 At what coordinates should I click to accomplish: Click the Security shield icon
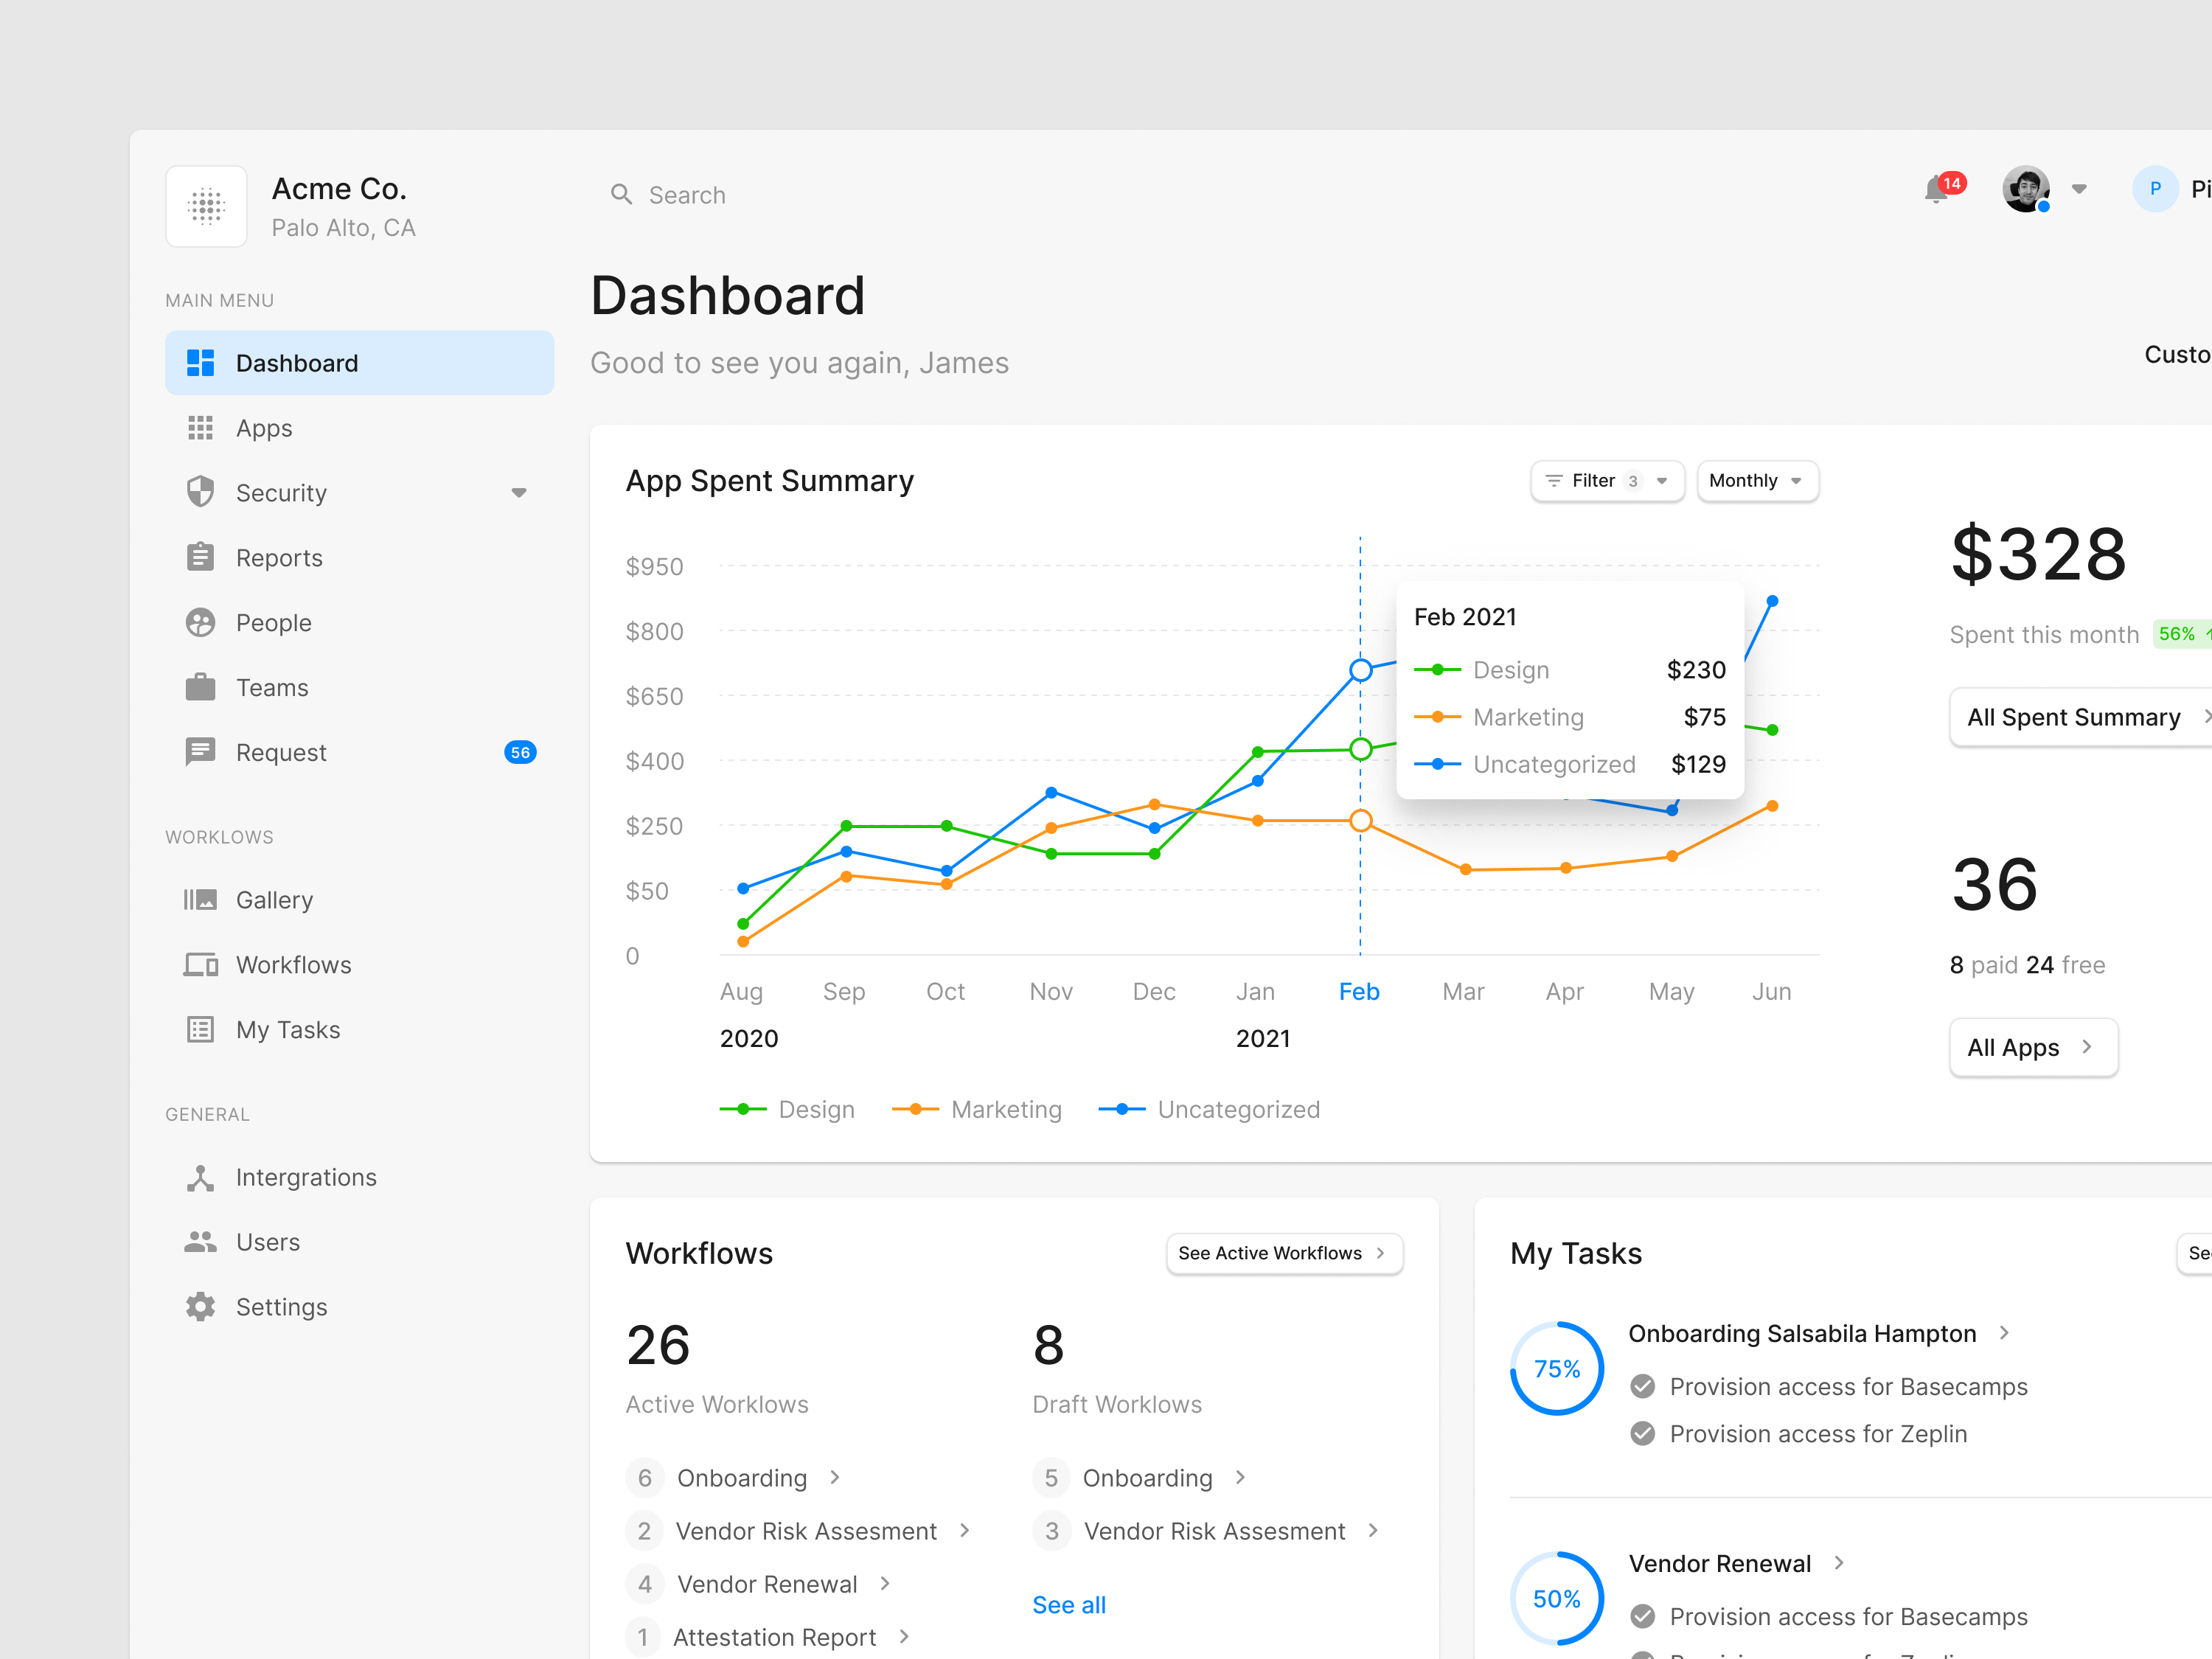(200, 492)
